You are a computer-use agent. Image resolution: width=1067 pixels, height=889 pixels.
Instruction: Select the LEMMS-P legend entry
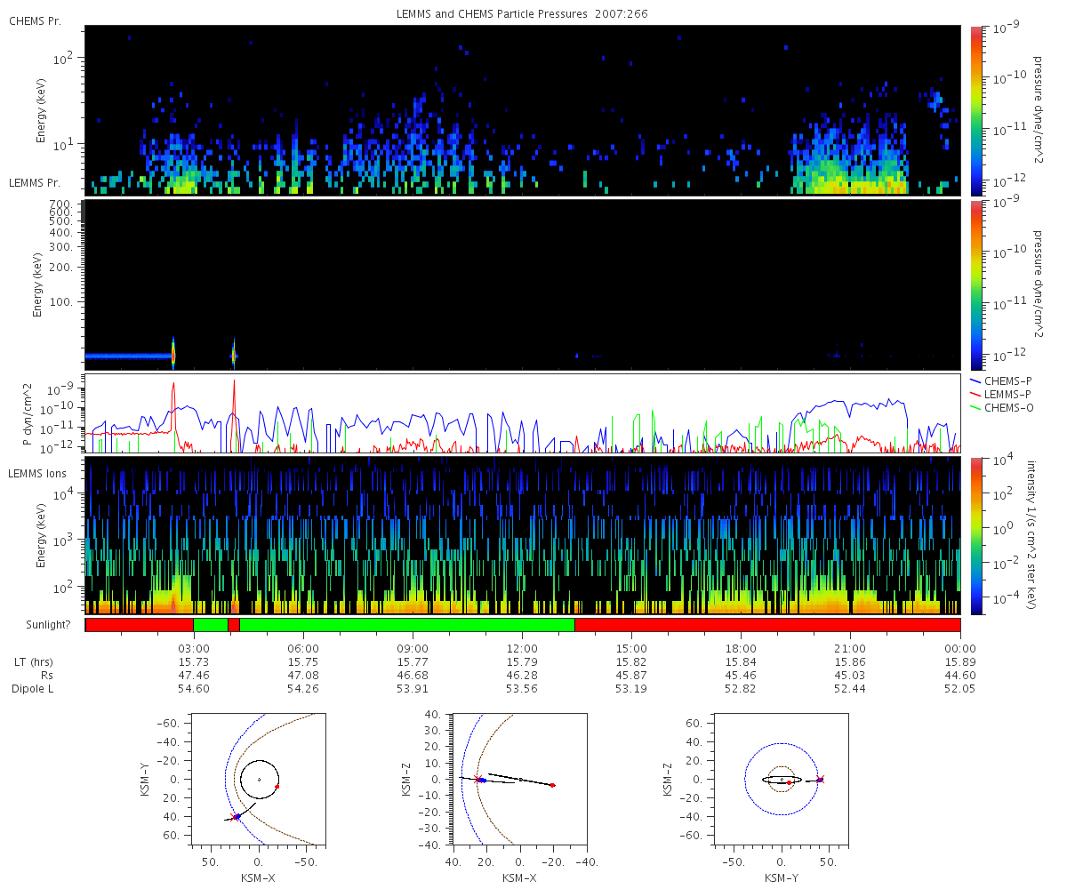[x=1005, y=394]
